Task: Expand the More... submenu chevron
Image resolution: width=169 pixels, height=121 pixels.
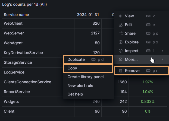Action: click(162, 59)
